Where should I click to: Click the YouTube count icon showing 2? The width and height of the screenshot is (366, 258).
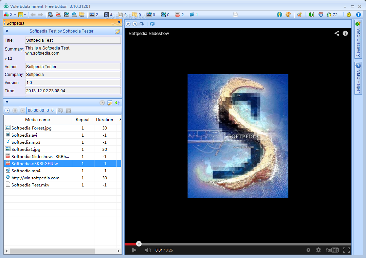(178, 15)
